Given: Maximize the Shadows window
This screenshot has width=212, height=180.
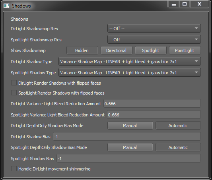Looking at the screenshot, I should click(185, 4).
